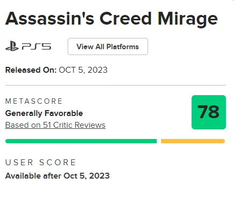This screenshot has width=234, height=208.
Task: Click the green 78 Metascore box
Action: point(209,112)
